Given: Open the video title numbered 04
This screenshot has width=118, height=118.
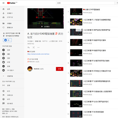Looking at the screenshot, I should coord(94,51).
